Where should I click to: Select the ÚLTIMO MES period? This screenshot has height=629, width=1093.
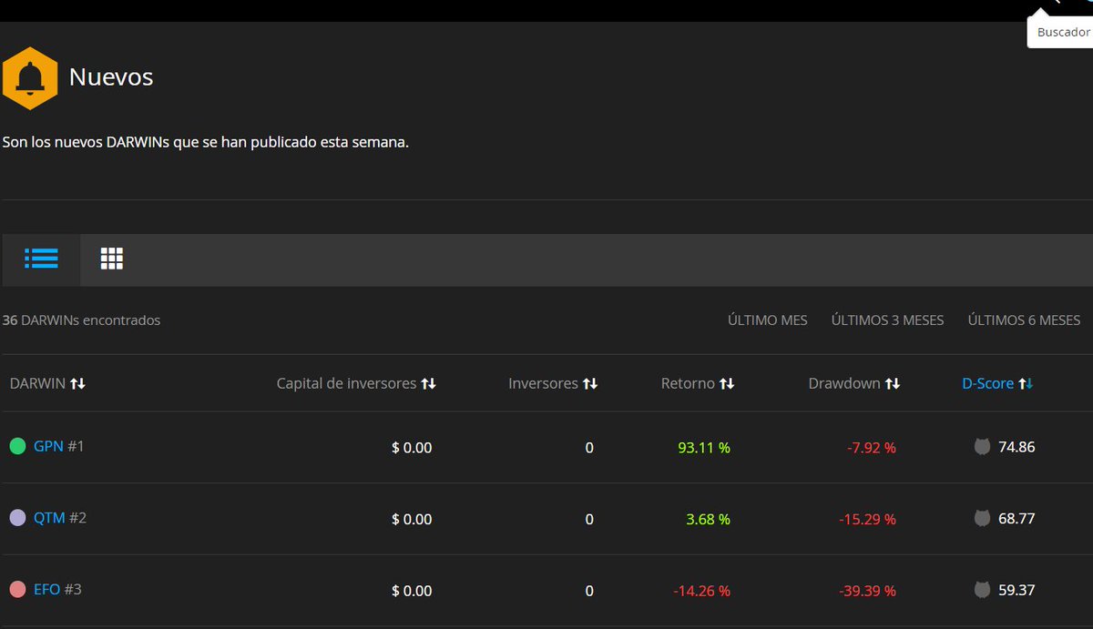[768, 320]
